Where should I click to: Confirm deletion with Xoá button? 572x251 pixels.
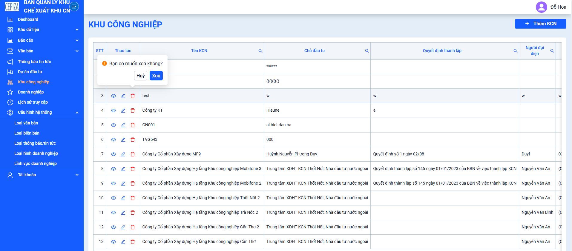(x=156, y=76)
